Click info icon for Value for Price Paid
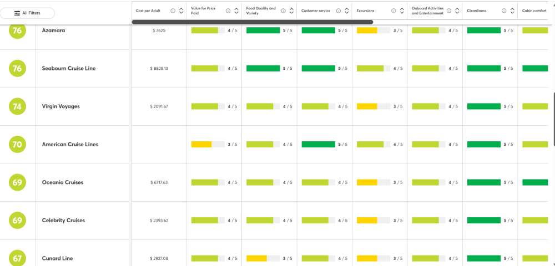The height and width of the screenshot is (266, 555). tap(228, 11)
